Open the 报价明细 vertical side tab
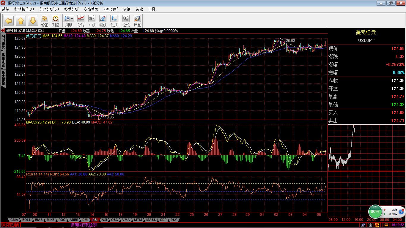The height and width of the screenshot is (228, 406). (3, 60)
